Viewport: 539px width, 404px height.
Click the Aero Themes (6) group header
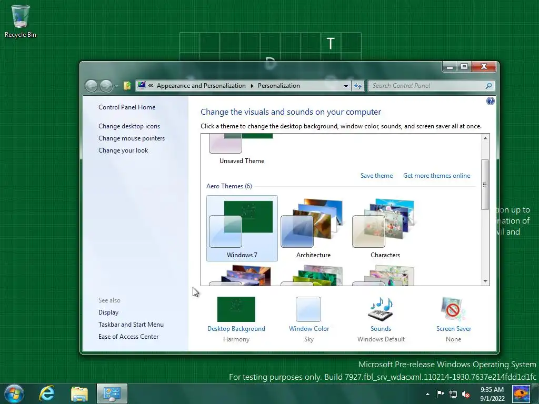click(x=229, y=186)
